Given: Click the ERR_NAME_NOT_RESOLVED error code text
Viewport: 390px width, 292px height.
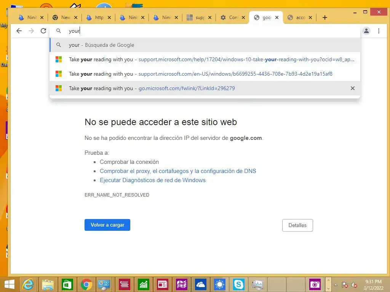Looking at the screenshot, I should tap(117, 195).
